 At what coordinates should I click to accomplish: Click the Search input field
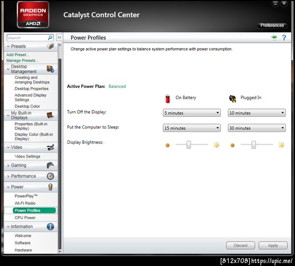pyautogui.click(x=27, y=38)
